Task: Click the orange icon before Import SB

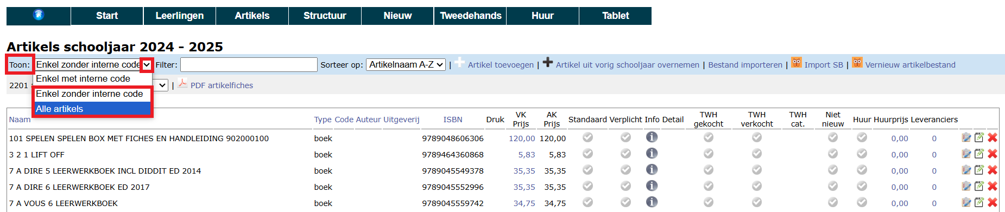Action: tap(797, 63)
